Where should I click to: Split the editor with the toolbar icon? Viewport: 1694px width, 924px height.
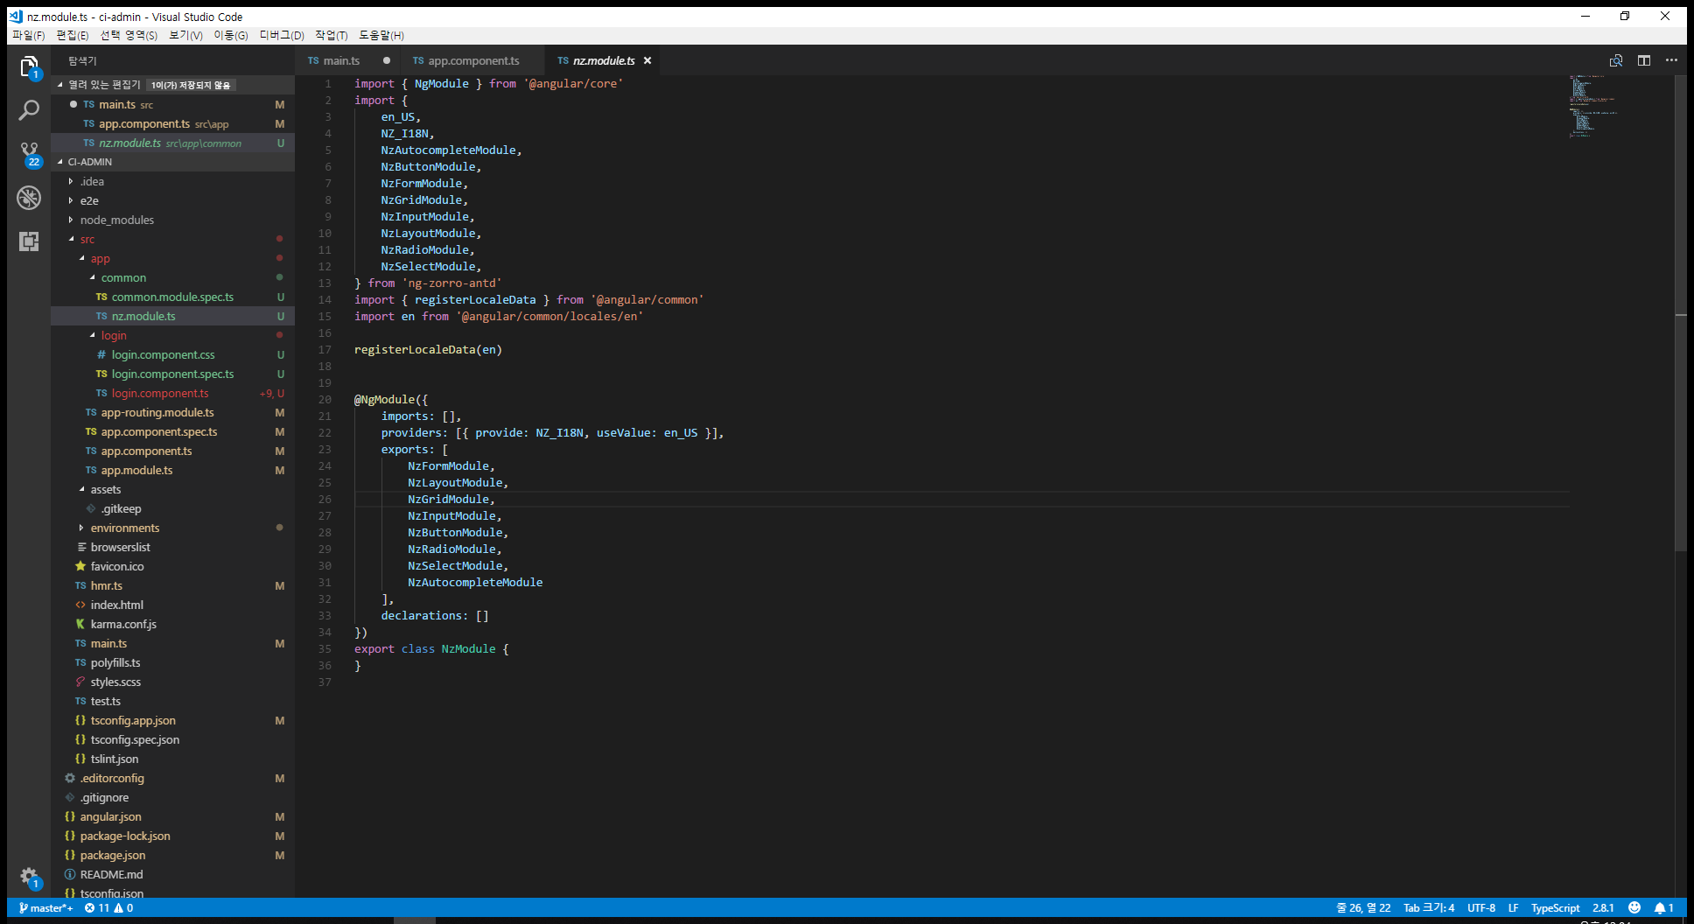pos(1644,60)
